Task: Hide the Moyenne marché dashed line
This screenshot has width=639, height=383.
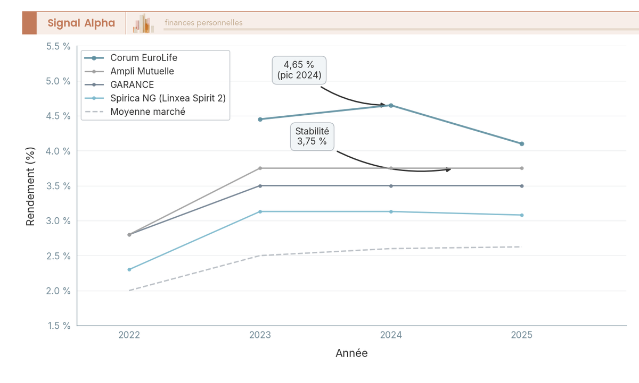Action: [147, 111]
